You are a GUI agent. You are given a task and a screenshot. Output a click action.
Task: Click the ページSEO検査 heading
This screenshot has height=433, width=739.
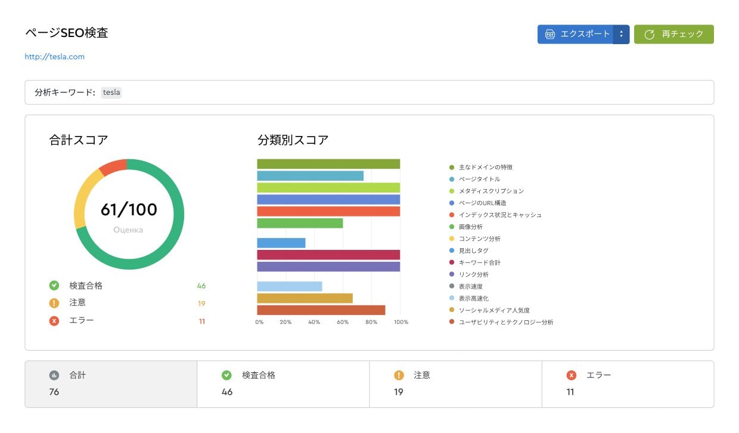[67, 33]
